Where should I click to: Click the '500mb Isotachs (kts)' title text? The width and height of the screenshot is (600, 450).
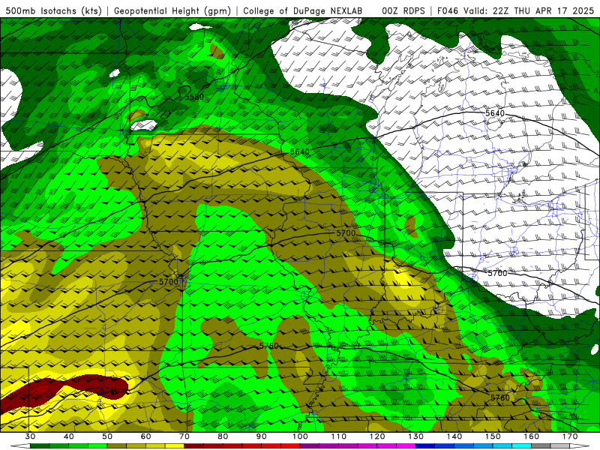tap(53, 11)
